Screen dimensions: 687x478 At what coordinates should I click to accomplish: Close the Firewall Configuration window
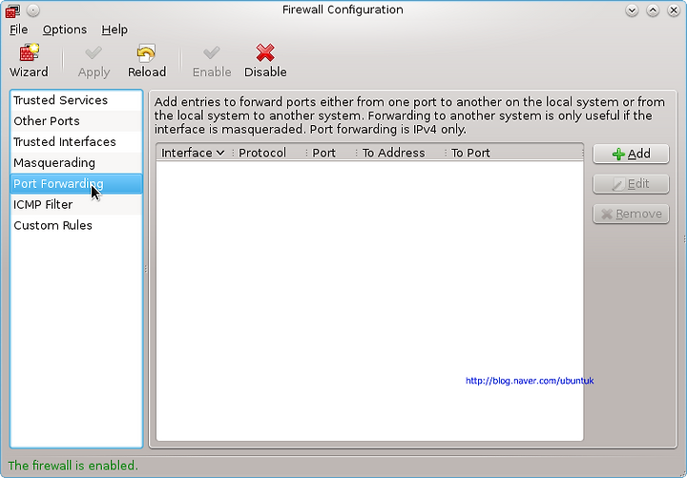674,10
